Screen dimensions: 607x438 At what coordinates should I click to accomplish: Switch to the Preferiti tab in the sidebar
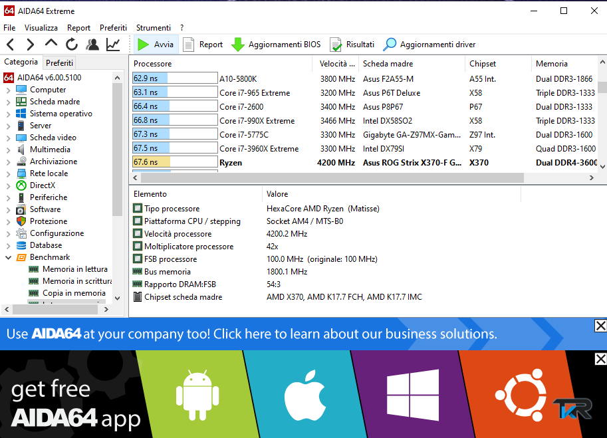[x=59, y=62]
